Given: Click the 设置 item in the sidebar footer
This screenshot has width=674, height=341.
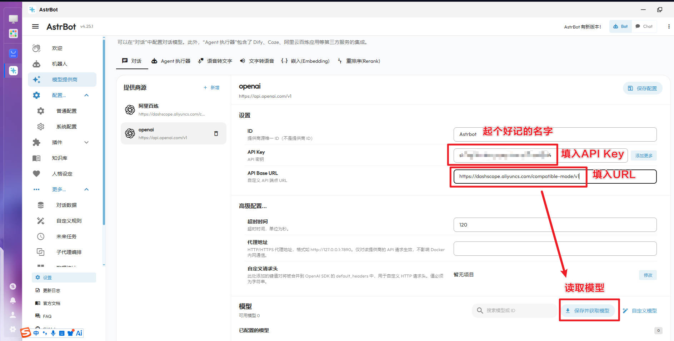Looking at the screenshot, I should tap(64, 278).
